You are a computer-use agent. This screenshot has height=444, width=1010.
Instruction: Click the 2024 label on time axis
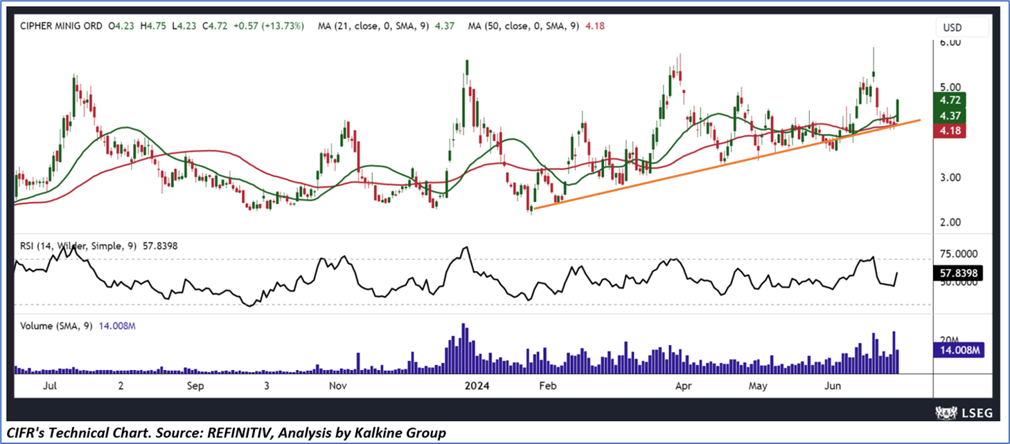pyautogui.click(x=477, y=385)
